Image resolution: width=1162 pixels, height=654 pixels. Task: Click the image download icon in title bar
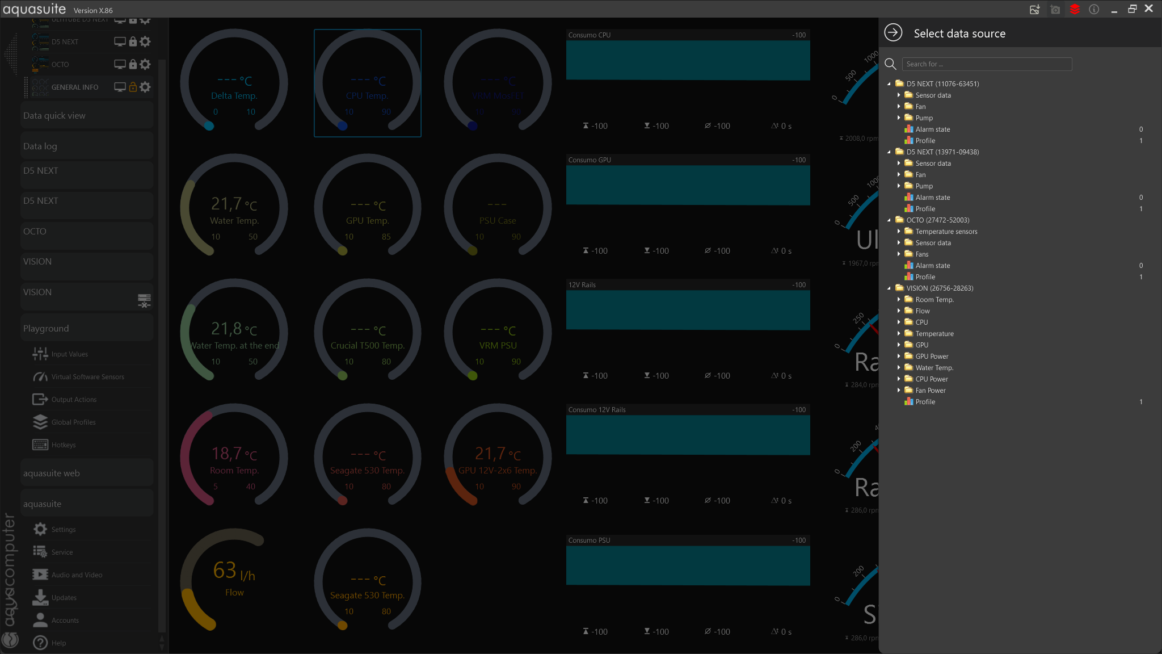(x=1035, y=9)
